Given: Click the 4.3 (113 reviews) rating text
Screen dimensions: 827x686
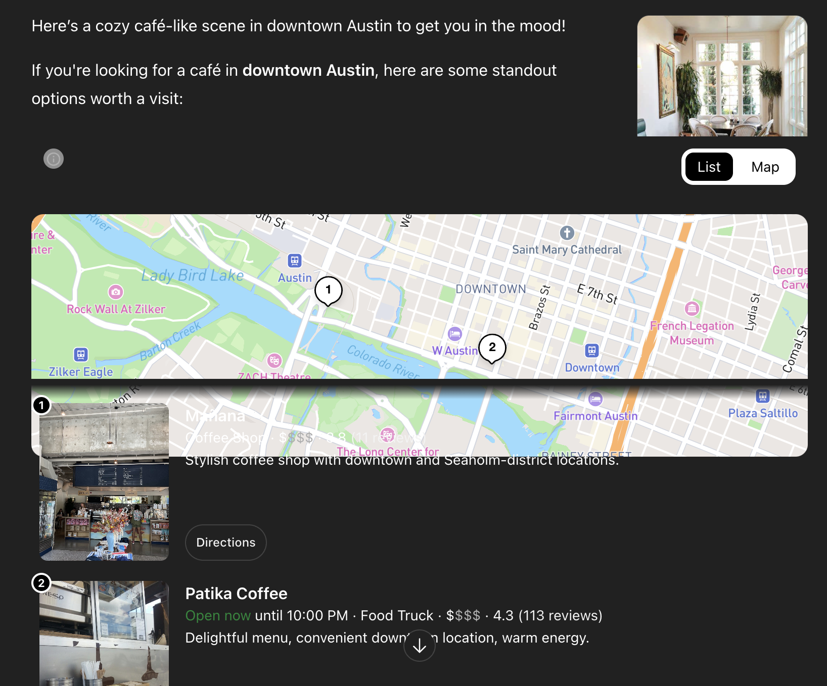Looking at the screenshot, I should point(547,616).
